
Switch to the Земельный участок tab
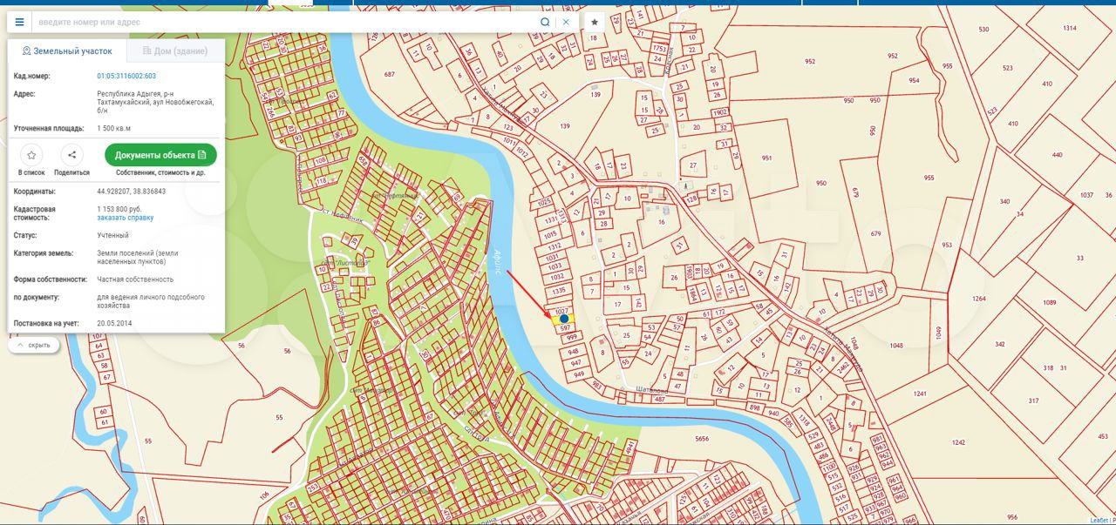coord(67,51)
